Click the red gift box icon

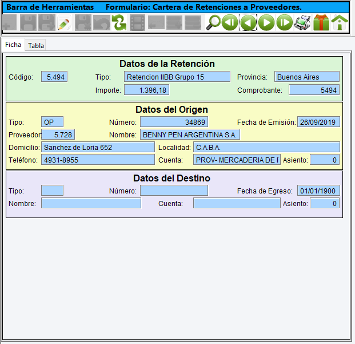click(321, 22)
